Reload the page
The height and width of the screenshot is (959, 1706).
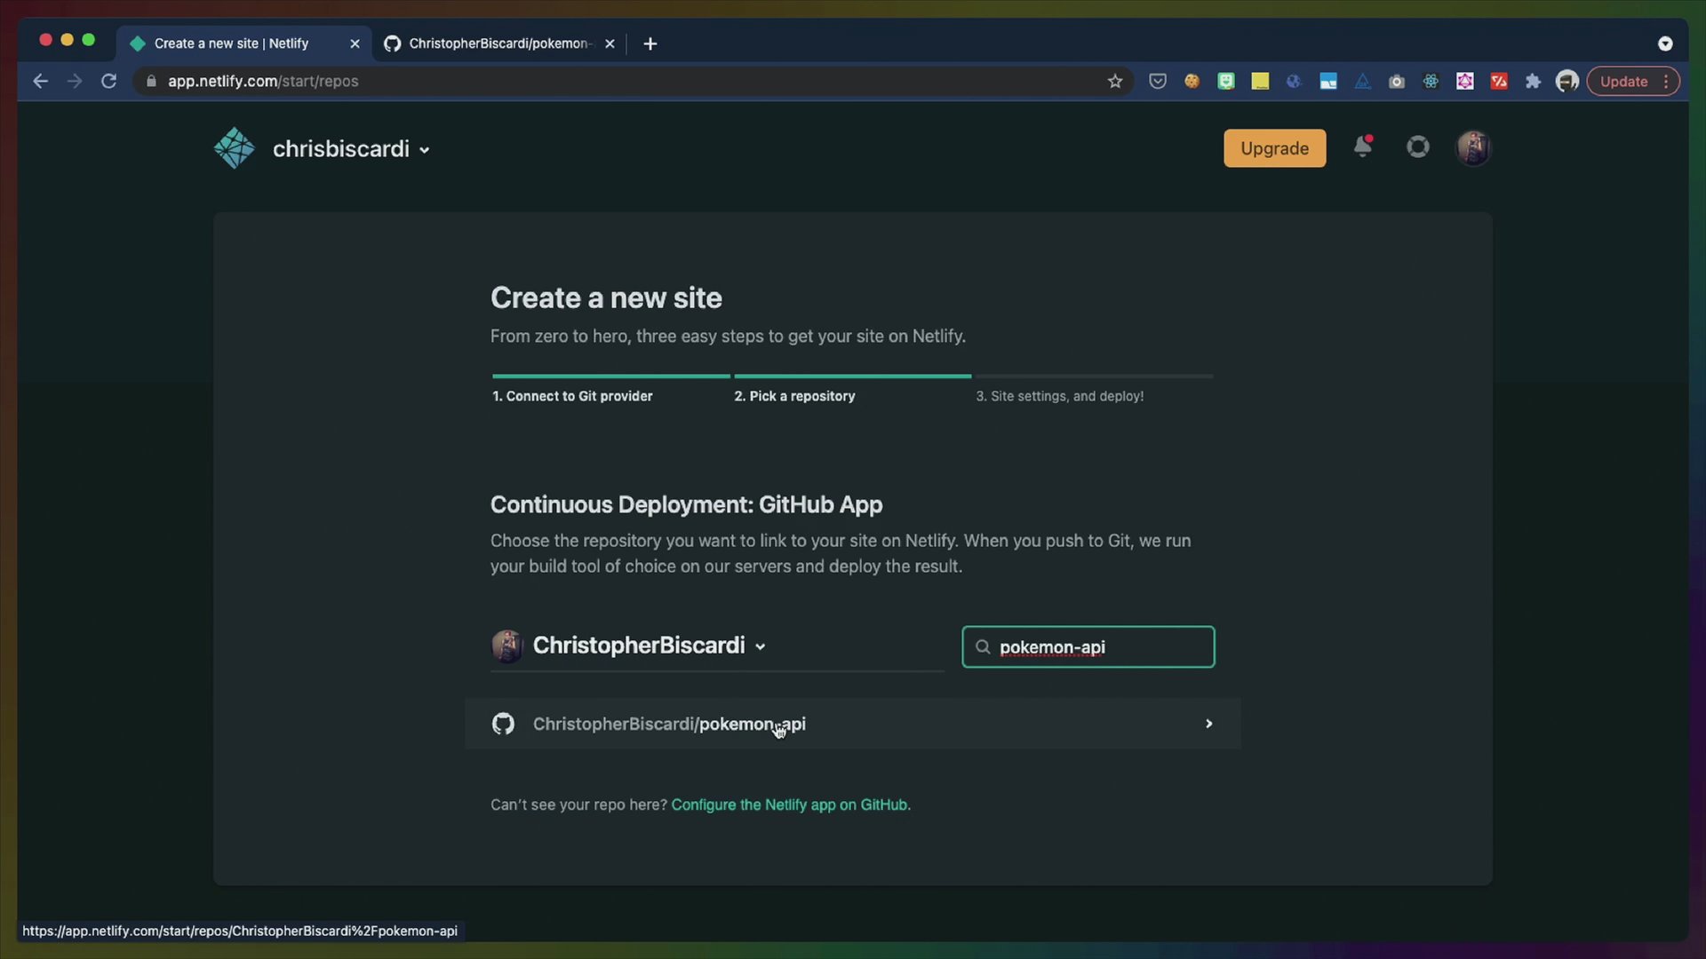[109, 81]
